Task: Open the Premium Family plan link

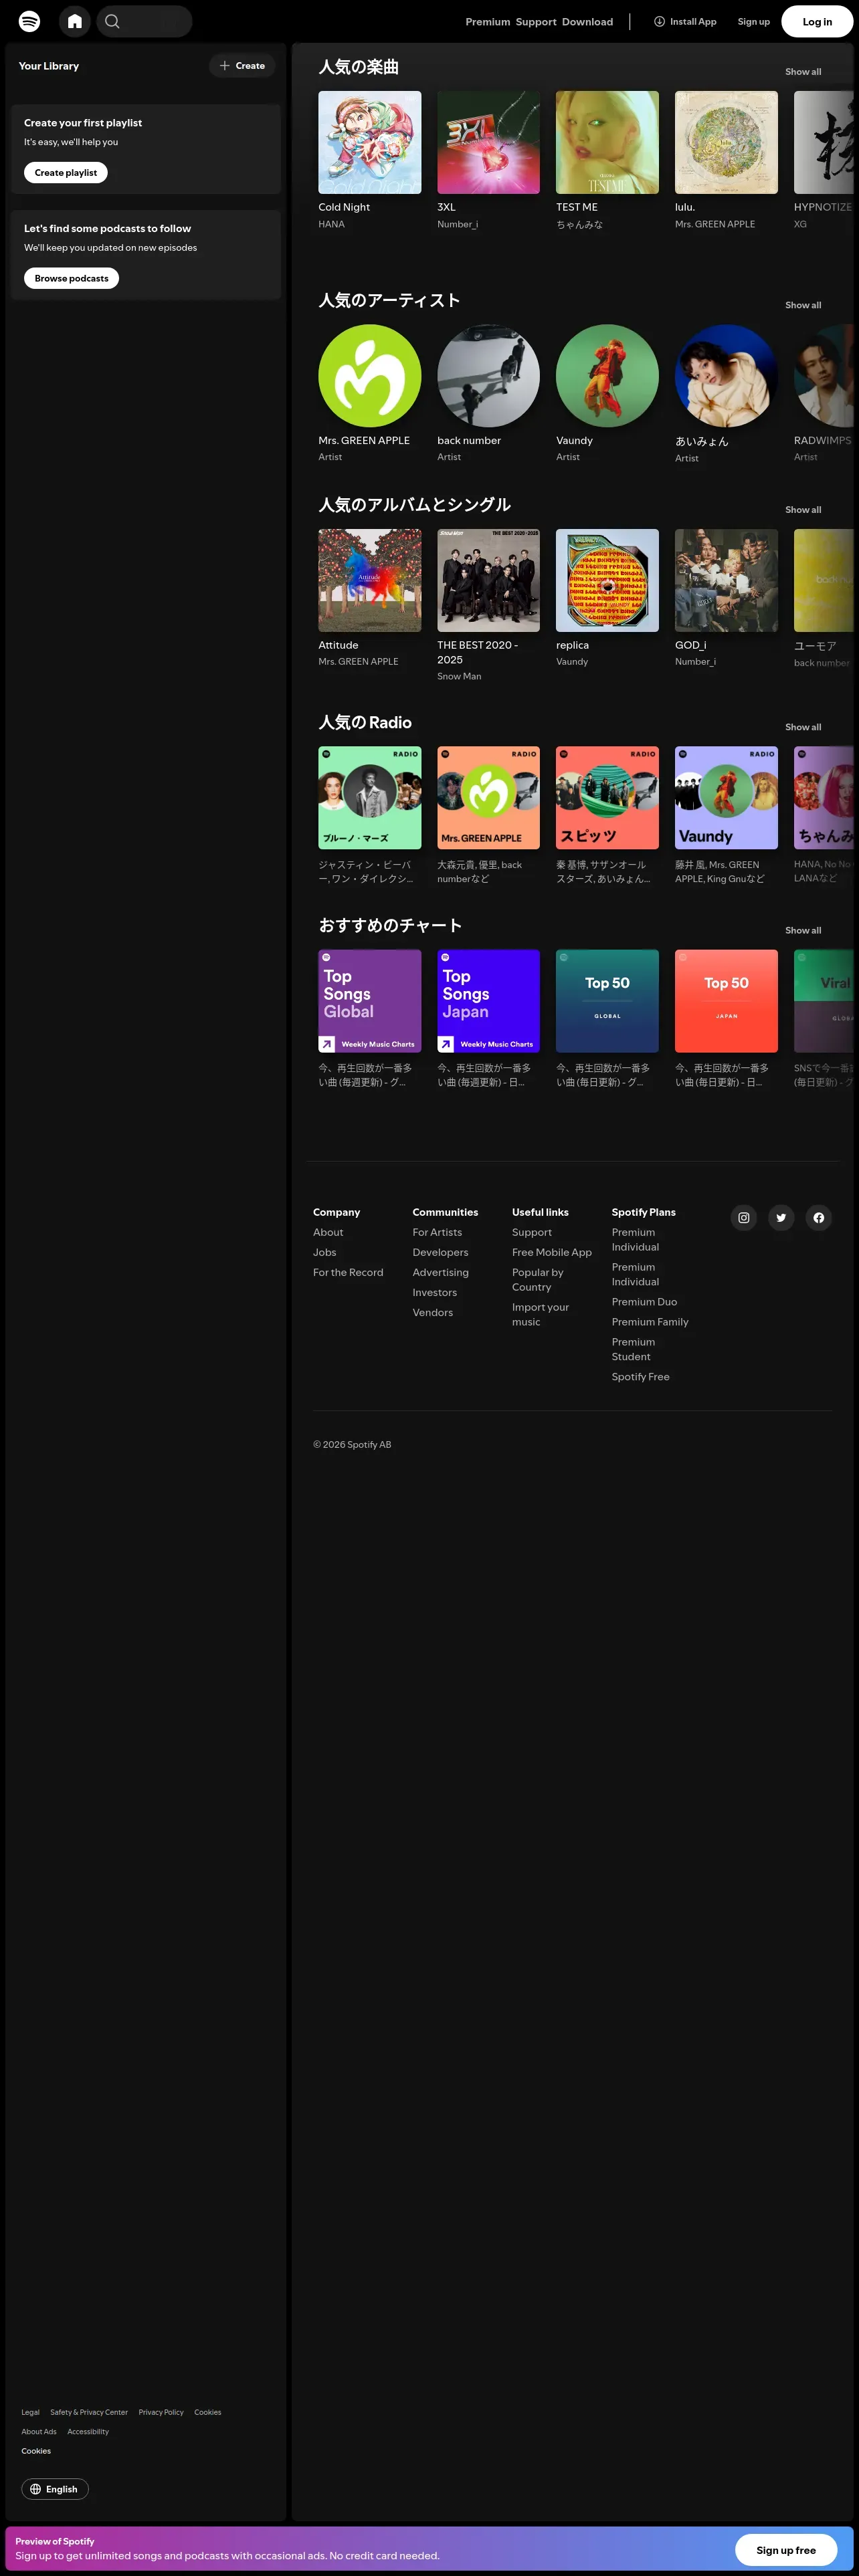Action: [650, 1322]
